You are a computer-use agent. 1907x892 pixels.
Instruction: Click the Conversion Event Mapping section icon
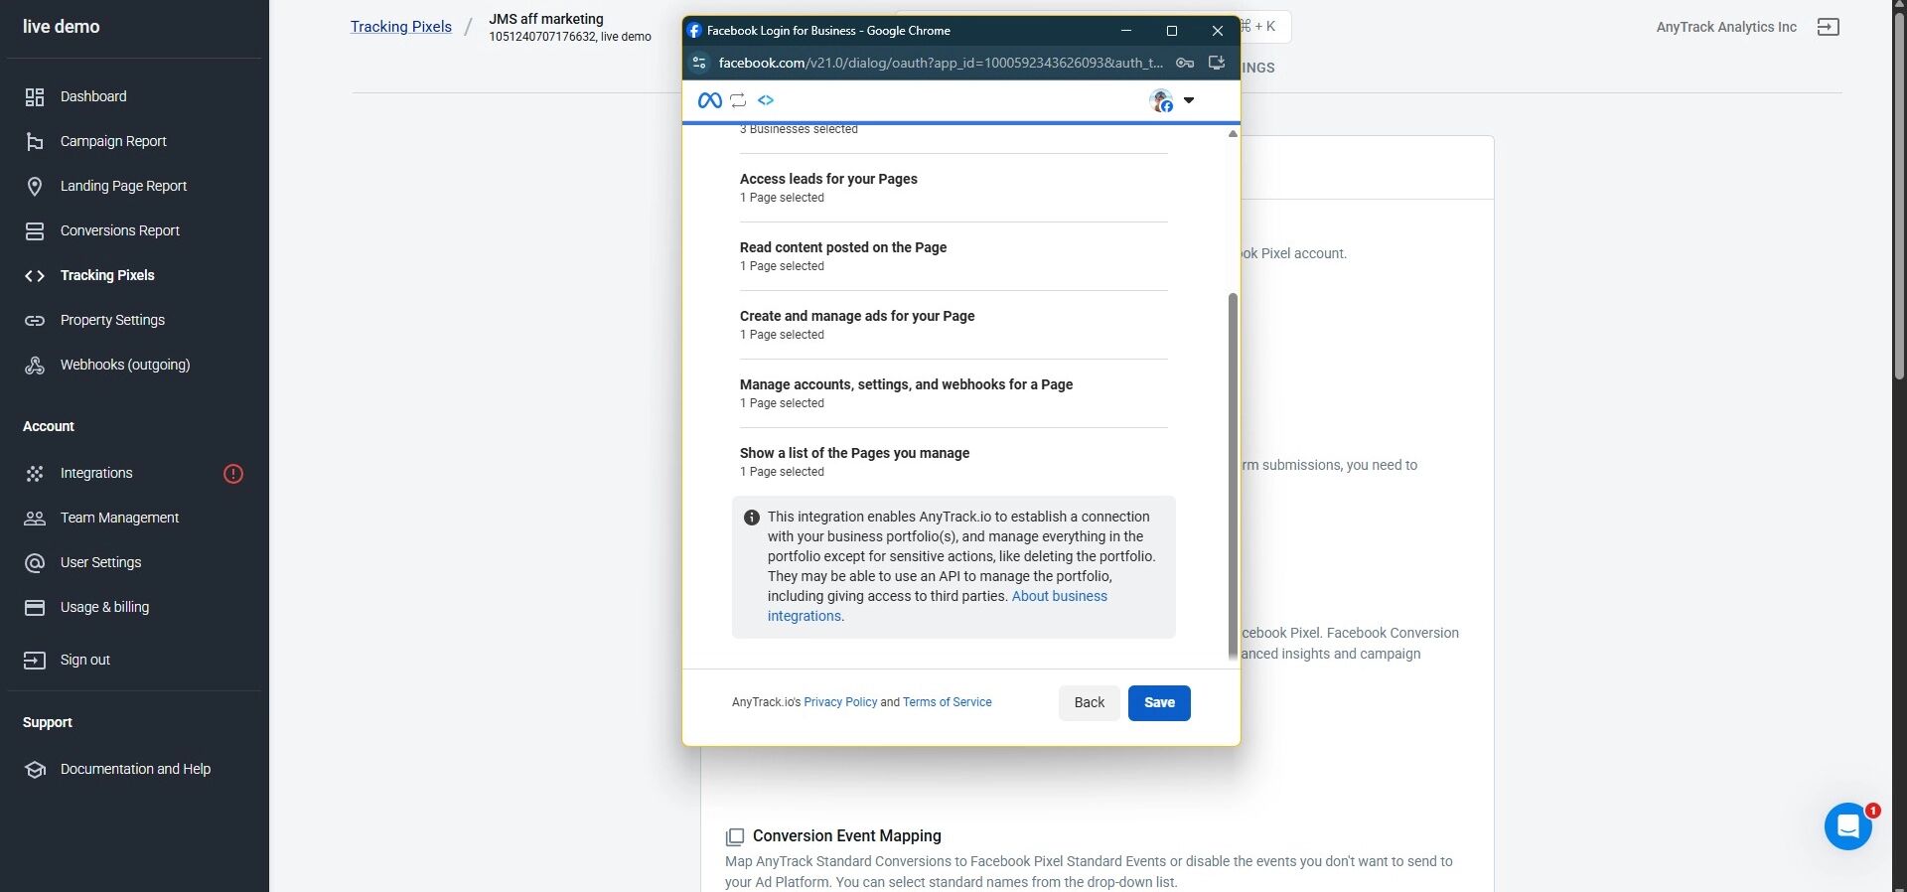735,837
